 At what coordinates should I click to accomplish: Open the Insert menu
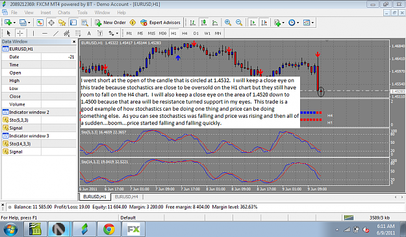pos(45,12)
